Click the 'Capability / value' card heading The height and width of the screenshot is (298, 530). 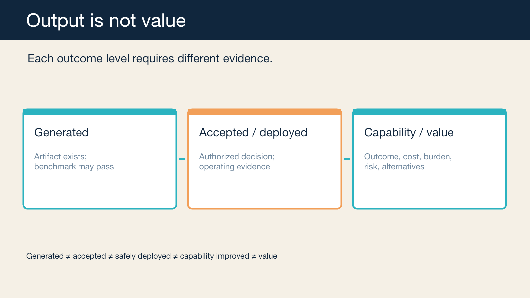point(409,132)
